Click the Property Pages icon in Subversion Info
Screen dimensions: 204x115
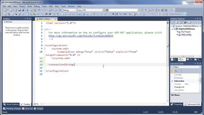pyautogui.click(x=180, y=71)
